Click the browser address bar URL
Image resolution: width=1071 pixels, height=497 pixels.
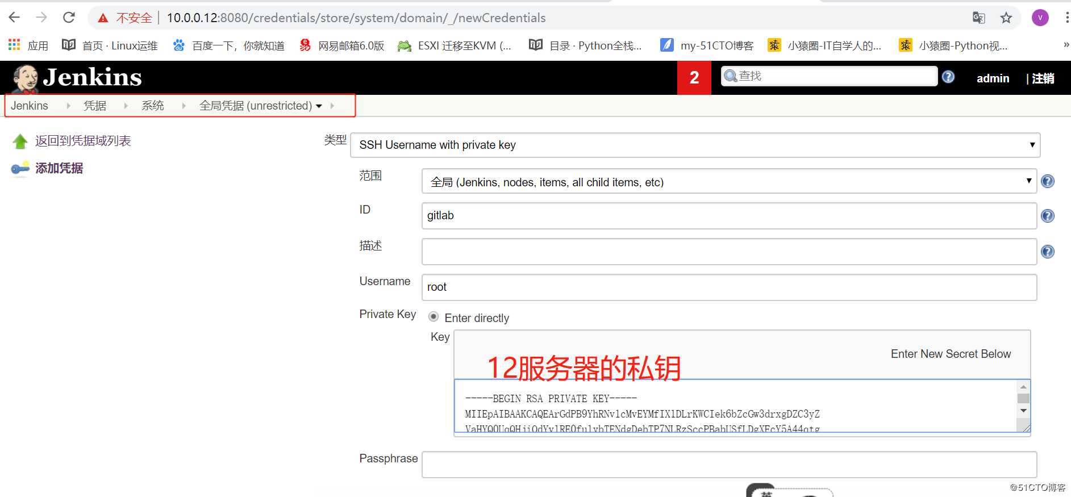click(x=356, y=18)
